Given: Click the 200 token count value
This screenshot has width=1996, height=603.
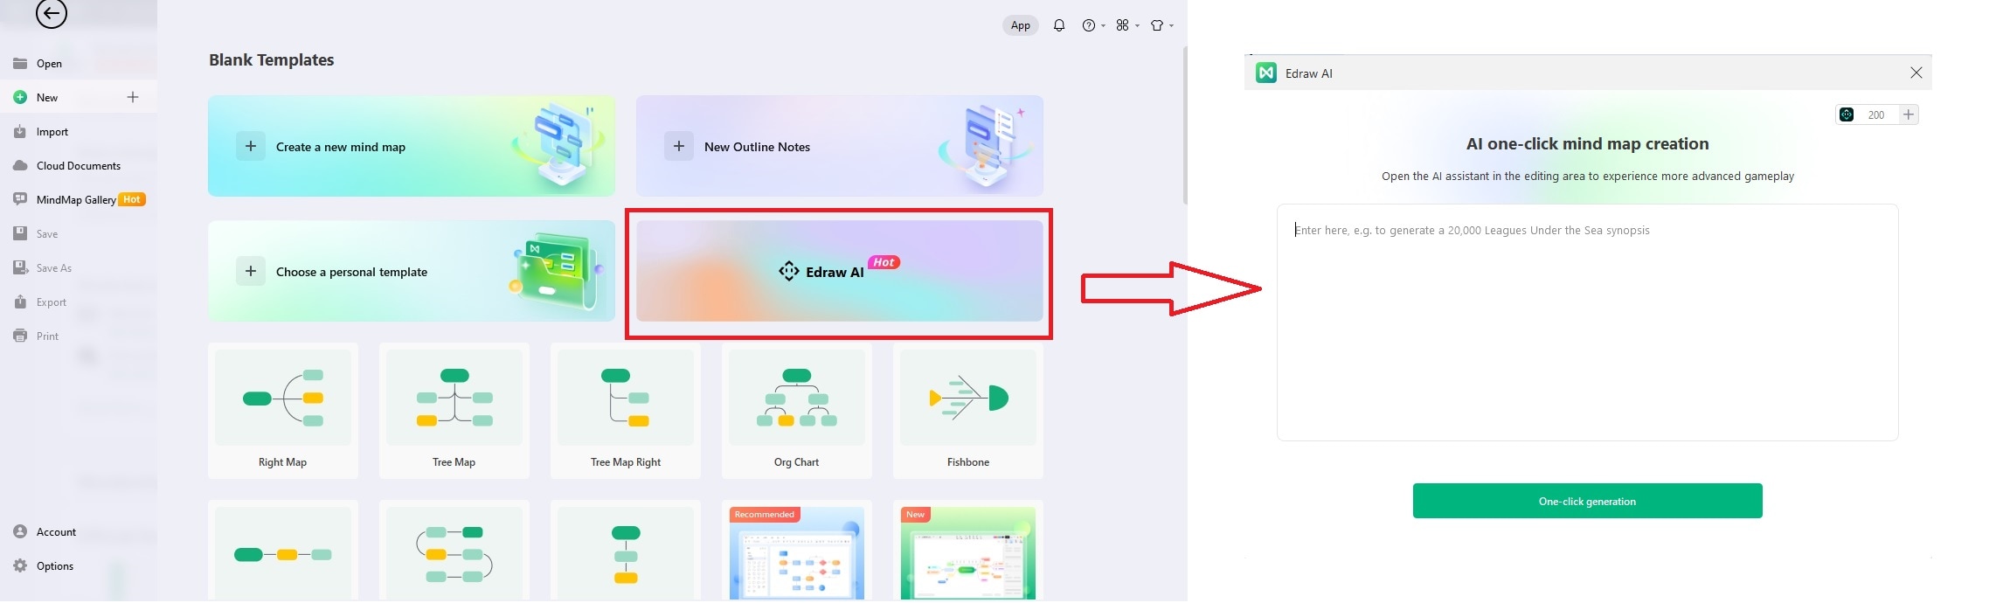Looking at the screenshot, I should coord(1876,114).
